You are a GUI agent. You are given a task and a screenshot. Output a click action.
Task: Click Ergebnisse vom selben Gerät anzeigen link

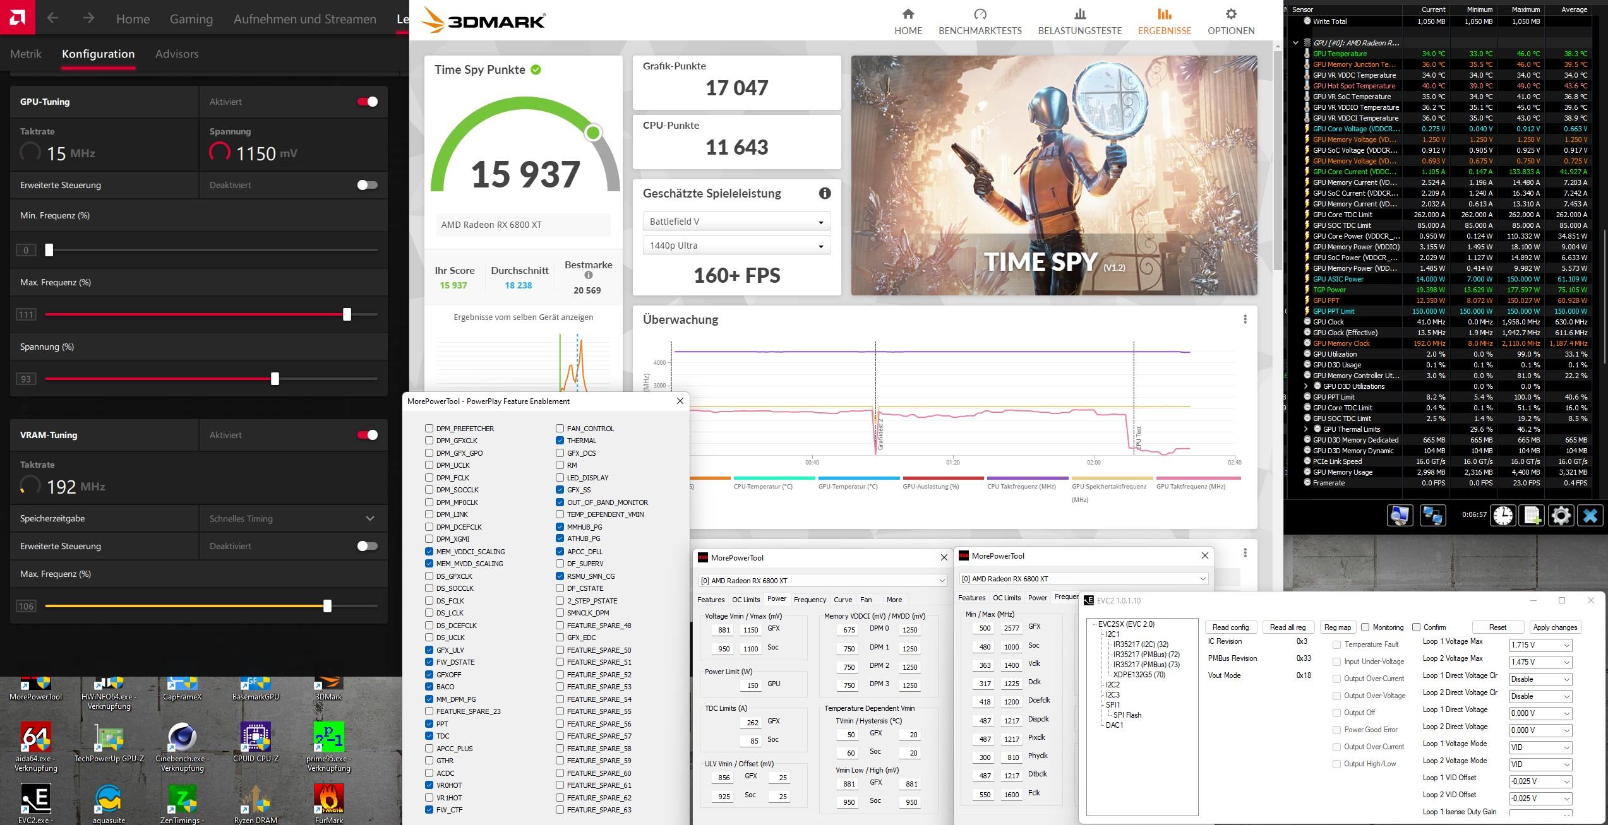523,318
